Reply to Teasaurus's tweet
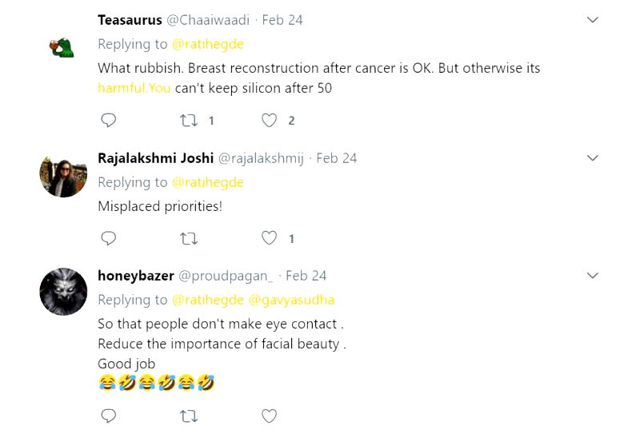The width and height of the screenshot is (640, 434). click(109, 121)
